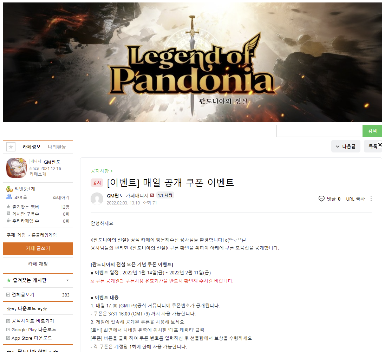385x352 pixels.
Task: Click the green 검색 button
Action: [372, 131]
